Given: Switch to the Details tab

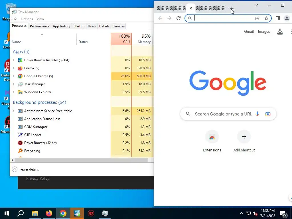Looking at the screenshot, I should [x=104, y=26].
